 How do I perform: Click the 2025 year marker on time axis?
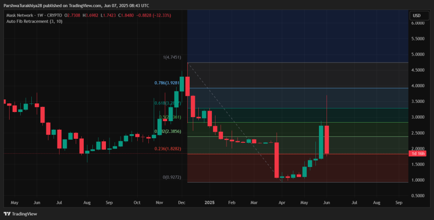(x=210, y=202)
